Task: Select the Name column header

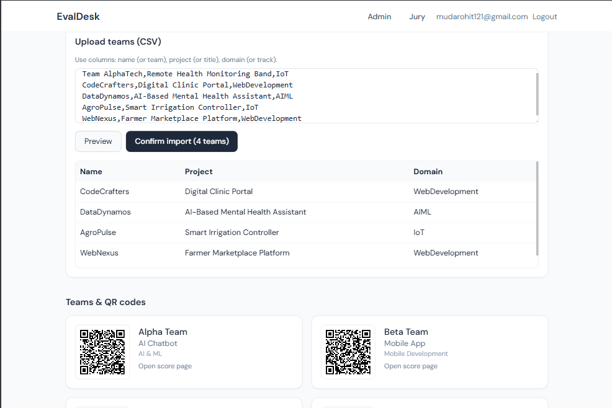Action: coord(91,172)
